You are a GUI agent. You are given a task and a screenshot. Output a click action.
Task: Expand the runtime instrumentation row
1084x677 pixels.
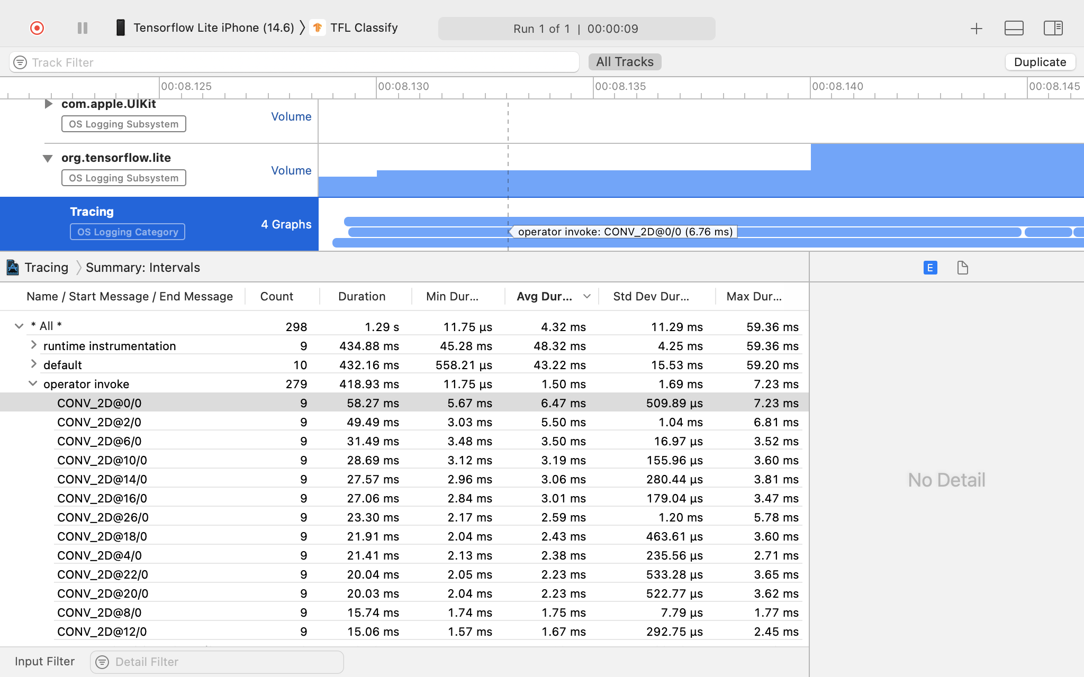33,345
